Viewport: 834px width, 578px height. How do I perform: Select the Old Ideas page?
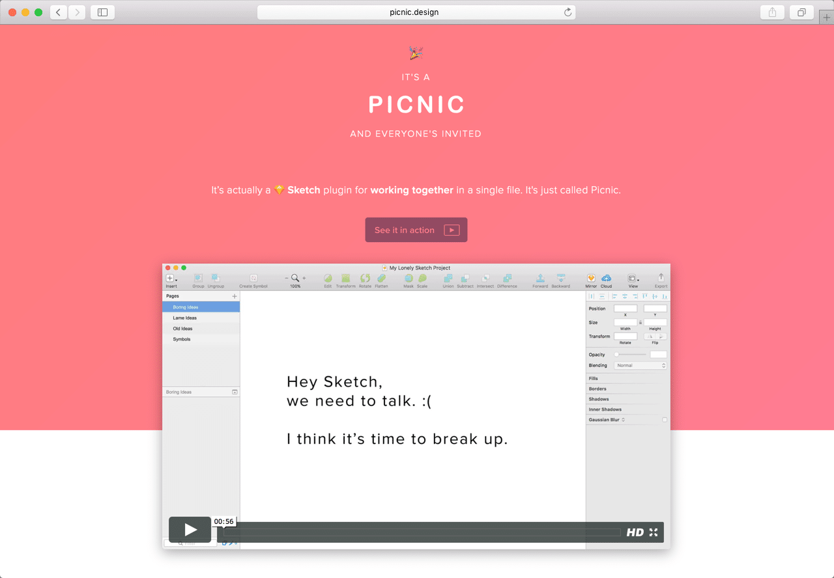coord(183,329)
